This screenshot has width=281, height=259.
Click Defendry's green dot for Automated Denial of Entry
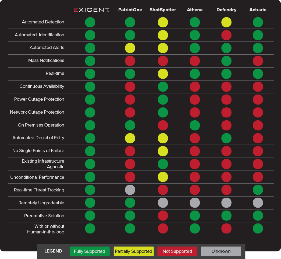coord(226,138)
